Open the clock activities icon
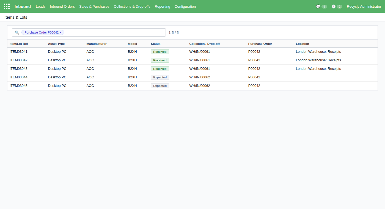The width and height of the screenshot is (385, 209). [x=334, y=6]
